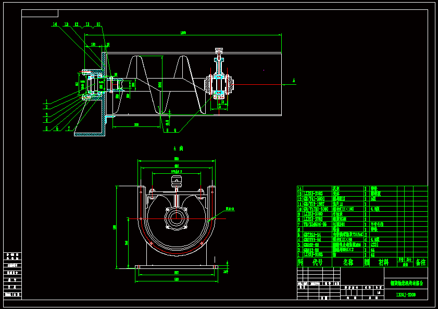Pick part callout 1 left of section view
438x309 pixels.
coord(47,101)
